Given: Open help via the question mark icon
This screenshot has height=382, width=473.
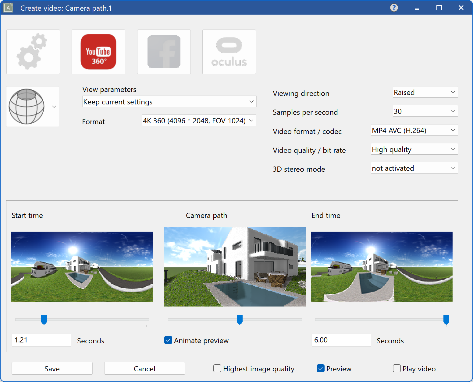Looking at the screenshot, I should click(394, 8).
